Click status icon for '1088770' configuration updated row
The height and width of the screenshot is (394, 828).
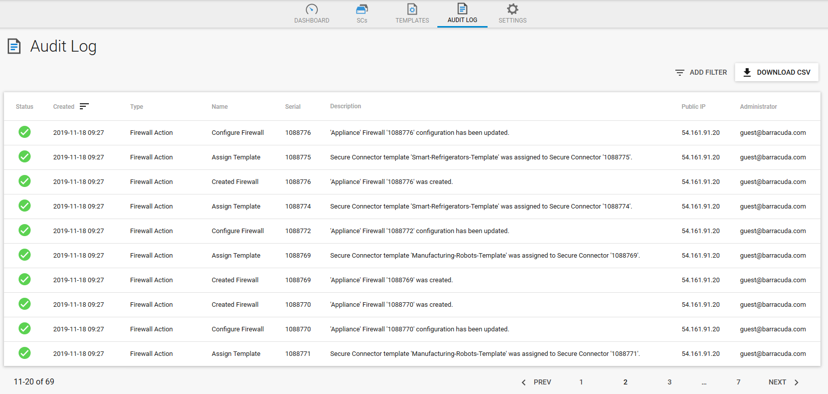tap(25, 329)
